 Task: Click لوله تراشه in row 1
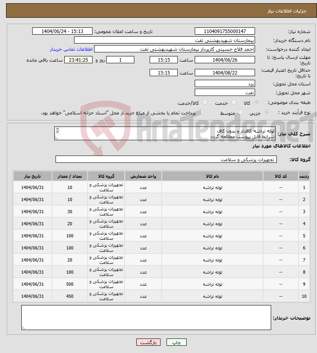(212, 187)
